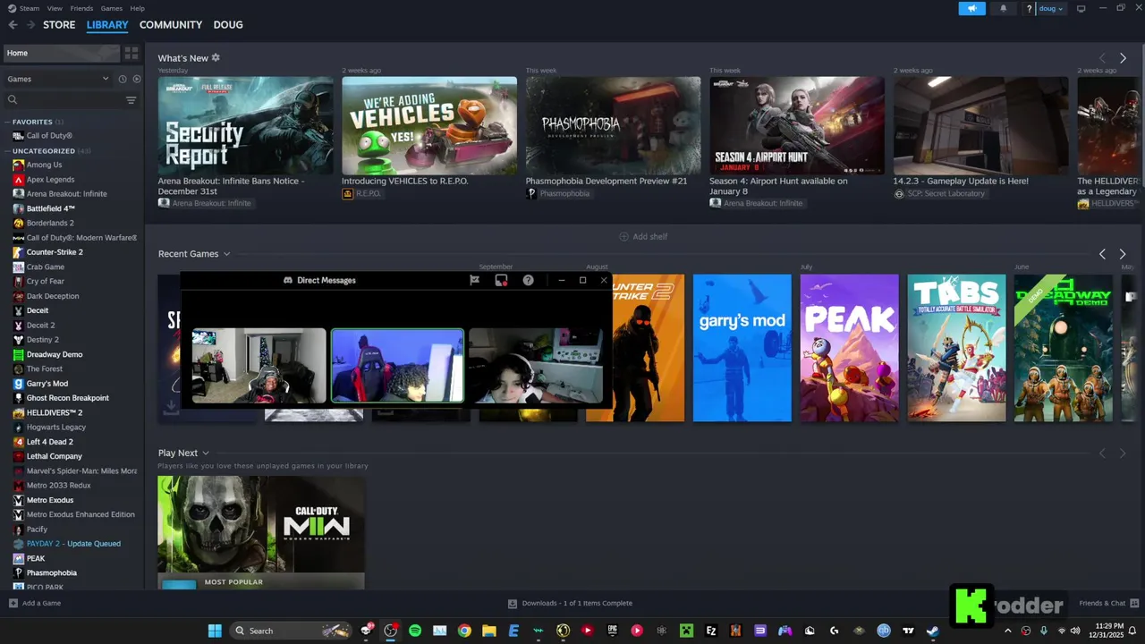Open advanced filter options in library search
This screenshot has height=644, width=1145.
pos(131,100)
